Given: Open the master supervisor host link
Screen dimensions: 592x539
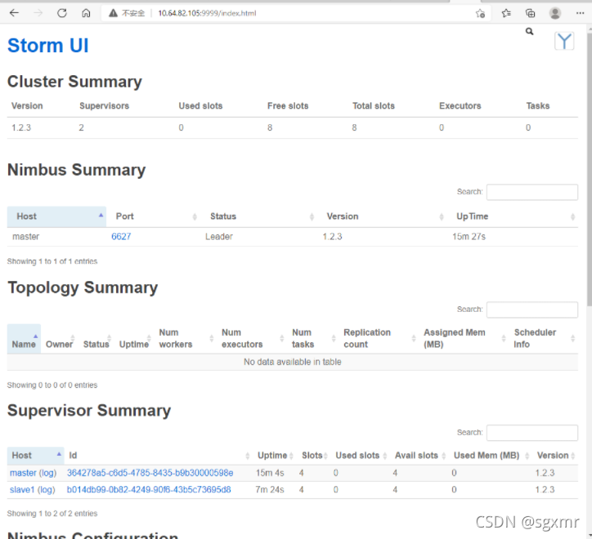Looking at the screenshot, I should (23, 473).
